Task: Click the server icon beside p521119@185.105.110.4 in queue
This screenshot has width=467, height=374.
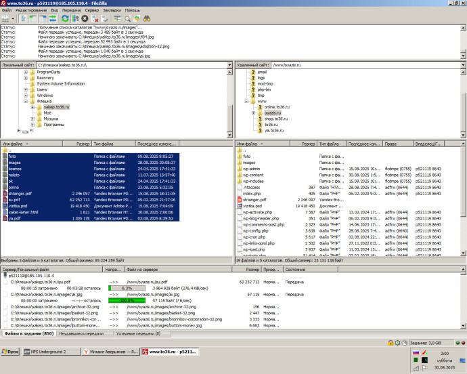Action: (x=5, y=275)
